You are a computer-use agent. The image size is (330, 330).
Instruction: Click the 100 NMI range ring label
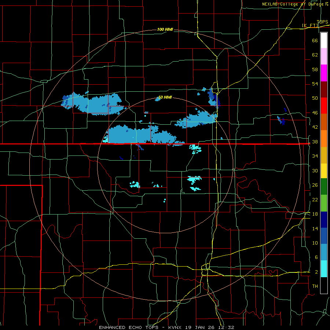point(165,29)
